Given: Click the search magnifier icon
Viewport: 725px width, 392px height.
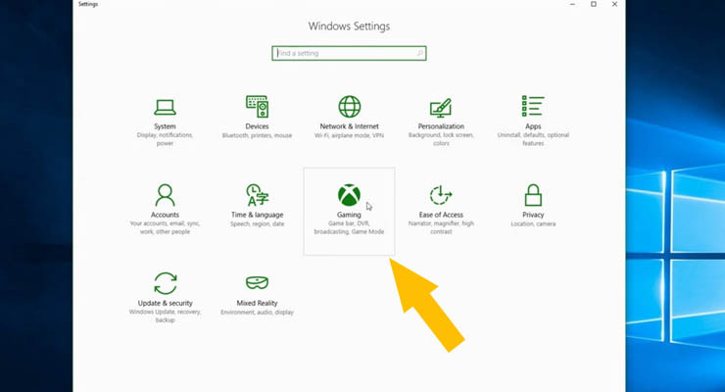Looking at the screenshot, I should (x=419, y=53).
